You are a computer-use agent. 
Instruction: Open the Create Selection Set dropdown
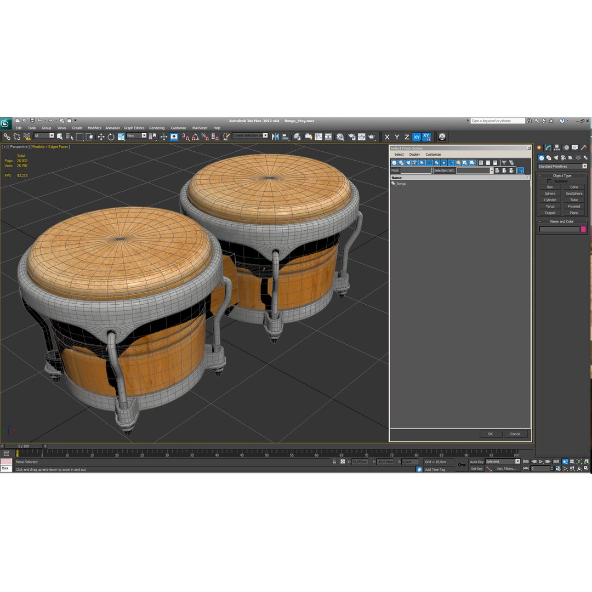[x=251, y=135]
